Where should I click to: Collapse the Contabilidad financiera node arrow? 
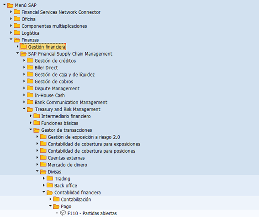tap(44, 192)
